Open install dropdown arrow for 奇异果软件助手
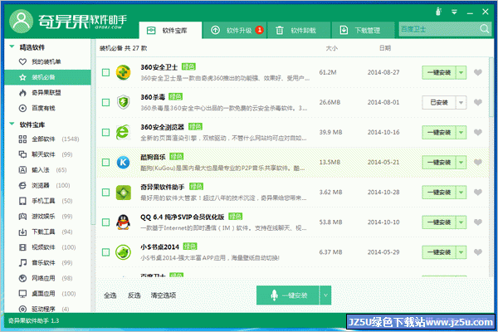 461,193
